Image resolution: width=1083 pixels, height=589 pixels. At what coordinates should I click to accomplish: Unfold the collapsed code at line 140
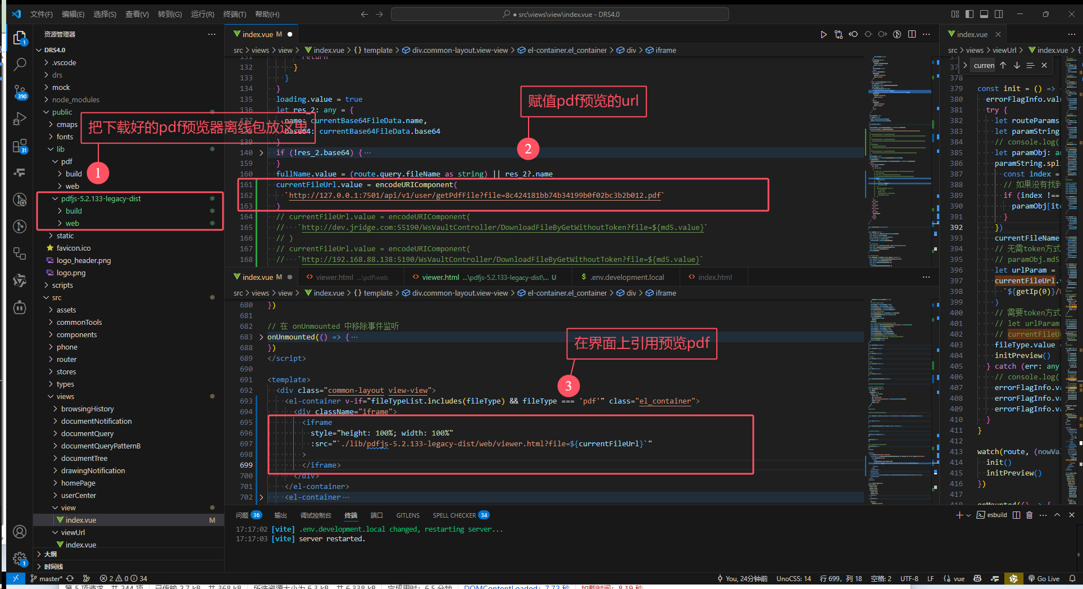pyautogui.click(x=261, y=152)
